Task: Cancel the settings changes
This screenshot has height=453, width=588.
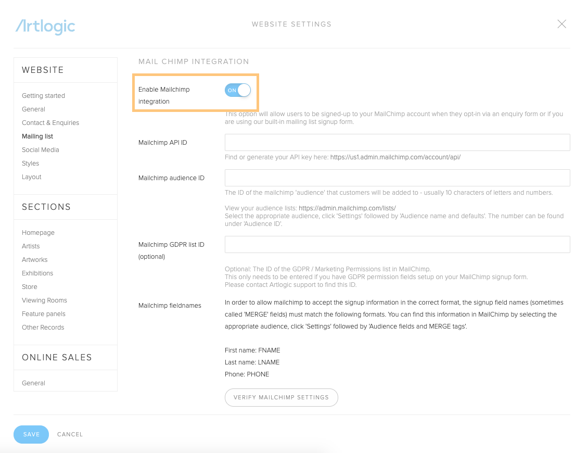Action: coord(70,435)
